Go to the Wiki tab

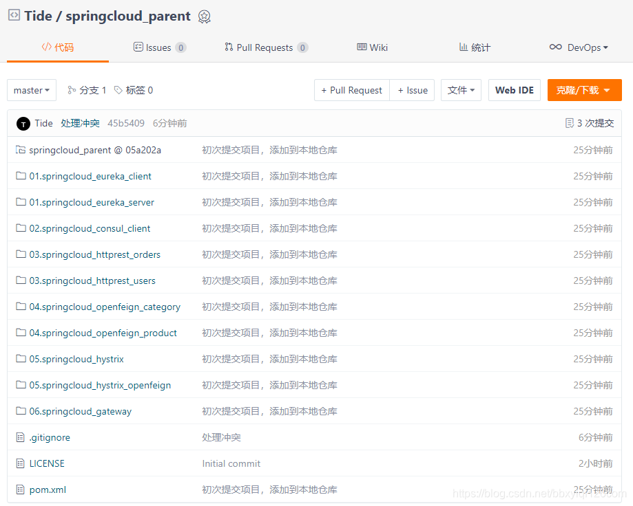(x=372, y=47)
